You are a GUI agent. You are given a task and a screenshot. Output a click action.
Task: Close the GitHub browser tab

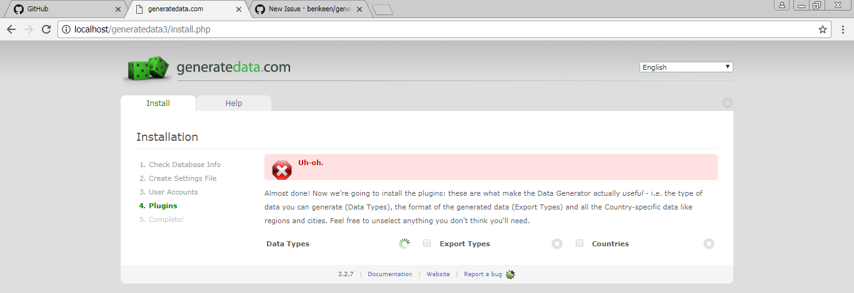click(118, 9)
